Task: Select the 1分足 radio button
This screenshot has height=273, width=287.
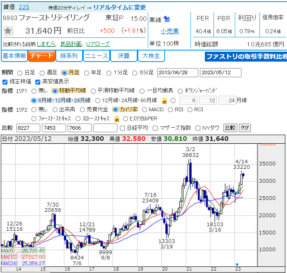Action: 109,73
